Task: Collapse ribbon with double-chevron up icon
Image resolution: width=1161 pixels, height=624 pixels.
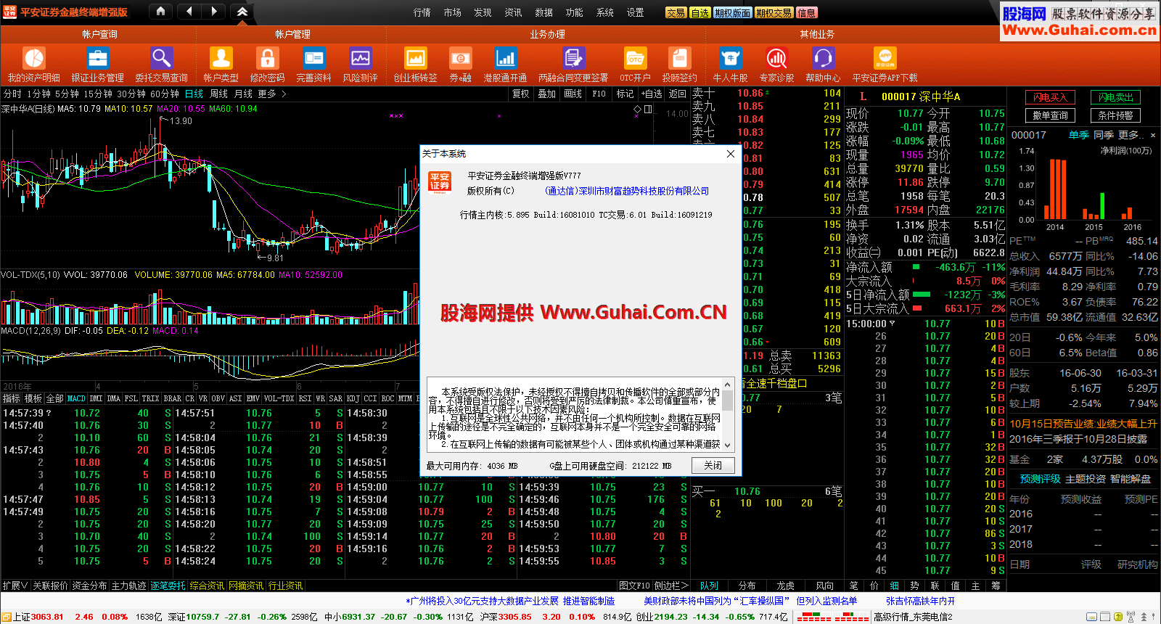Action: tap(242, 12)
